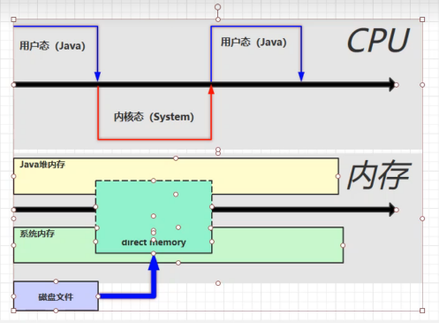Image resolution: width=439 pixels, height=323 pixels.
Task: Click the right-edge handle of 磁盘文件 box
Action: click(98, 296)
